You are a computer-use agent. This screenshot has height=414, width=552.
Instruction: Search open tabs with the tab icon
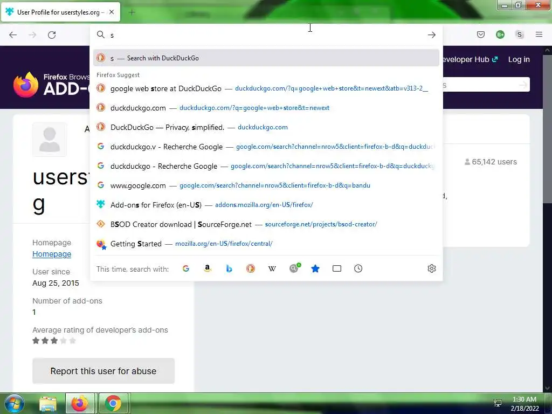tap(336, 268)
